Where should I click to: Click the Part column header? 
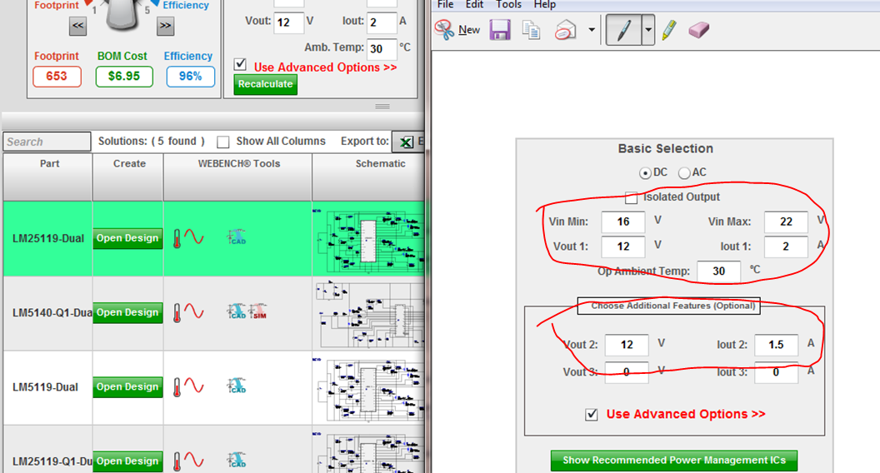pyautogui.click(x=48, y=177)
